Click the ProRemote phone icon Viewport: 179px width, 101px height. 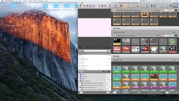129,6
